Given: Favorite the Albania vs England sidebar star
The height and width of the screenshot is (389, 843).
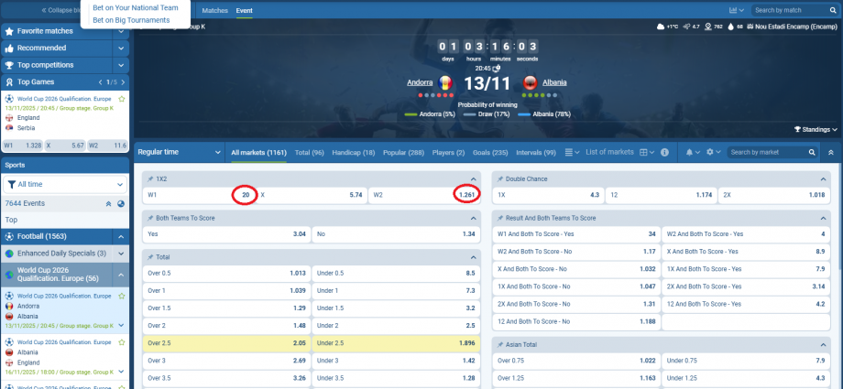Looking at the screenshot, I should point(122,342).
